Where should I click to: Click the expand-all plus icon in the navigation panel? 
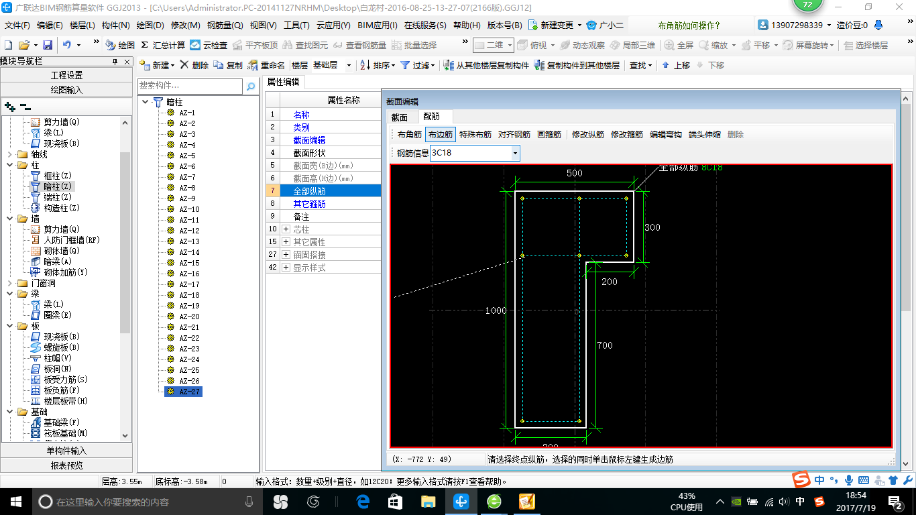click(9, 106)
